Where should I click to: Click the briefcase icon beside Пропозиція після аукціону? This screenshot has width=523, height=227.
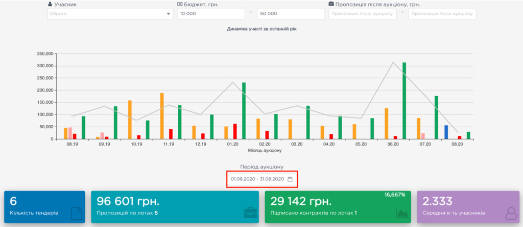[331, 4]
